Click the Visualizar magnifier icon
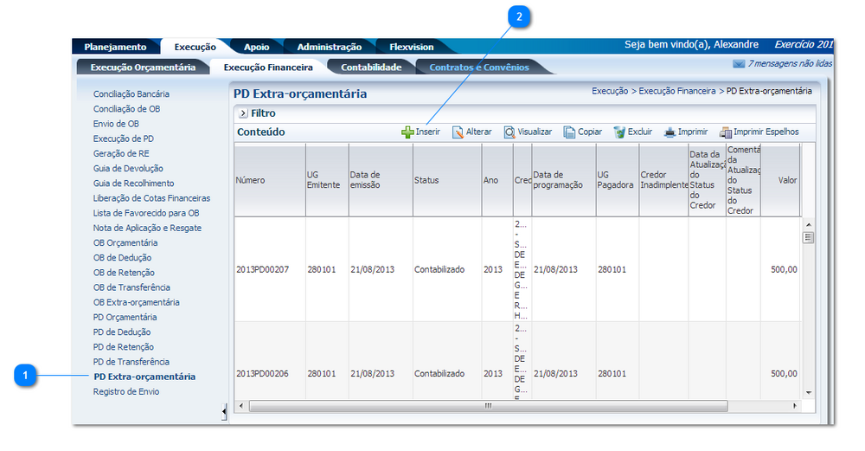Screen dimensions: 865x451 [x=510, y=132]
